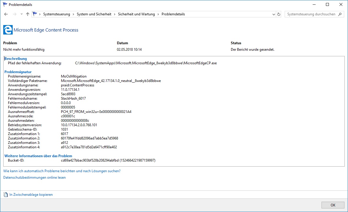Click the OS version 10.0.17134.2.0.0.768.101
348x212 pixels.
tap(79, 125)
